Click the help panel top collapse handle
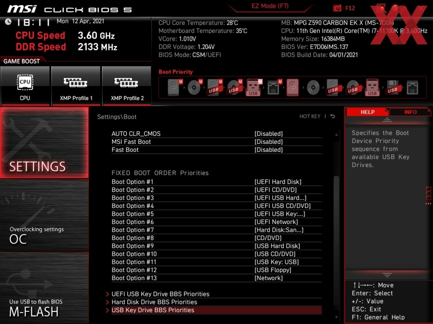This screenshot has height=324, width=433. pos(387,120)
